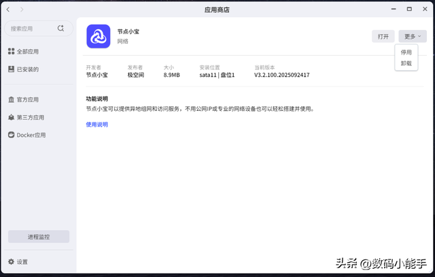
Task: Click the 官方应用 building icon
Action: coord(11,99)
